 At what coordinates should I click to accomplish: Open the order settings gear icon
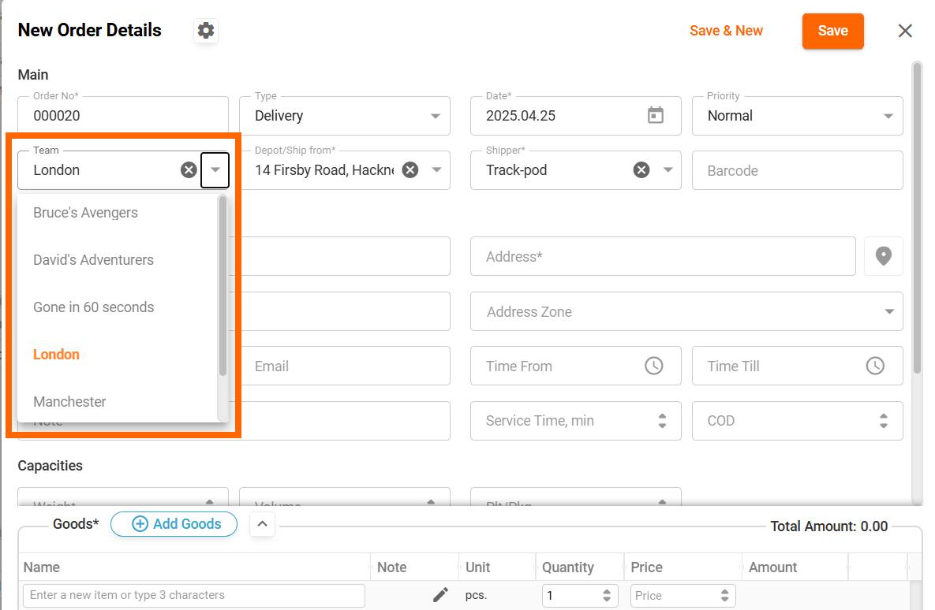pos(205,31)
